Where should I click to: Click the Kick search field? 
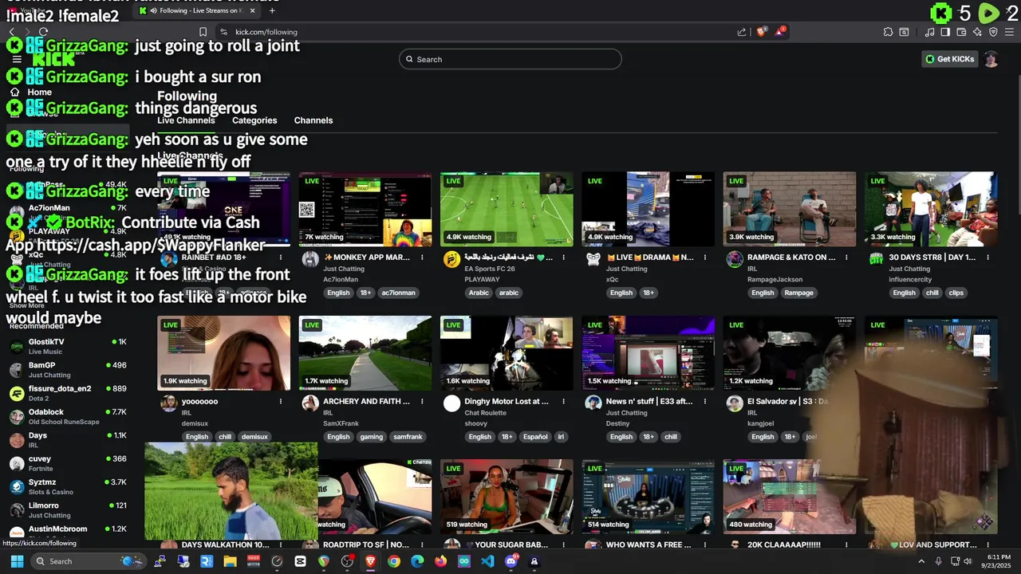coord(510,59)
